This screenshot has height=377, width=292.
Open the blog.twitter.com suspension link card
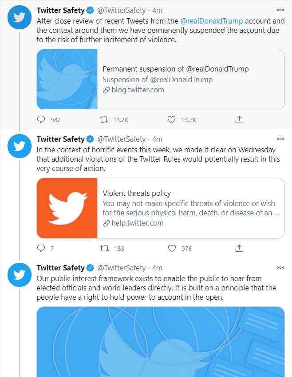(191, 79)
